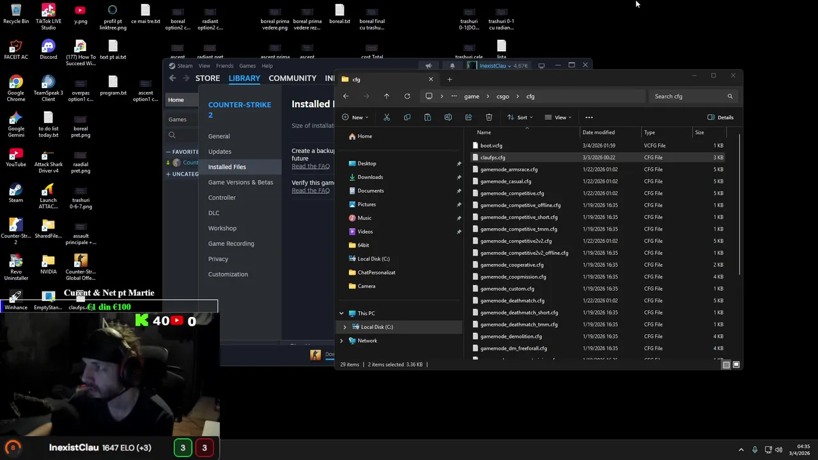
Task: Go up one folder level in Explorer
Action: tap(387, 96)
